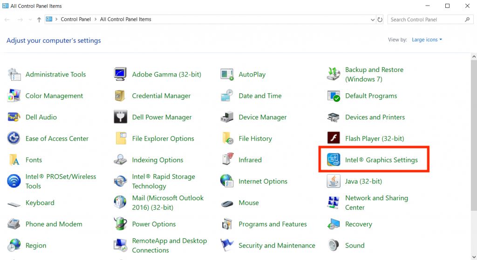Refresh the Control Panel view
477x260 pixels.
tap(380, 19)
